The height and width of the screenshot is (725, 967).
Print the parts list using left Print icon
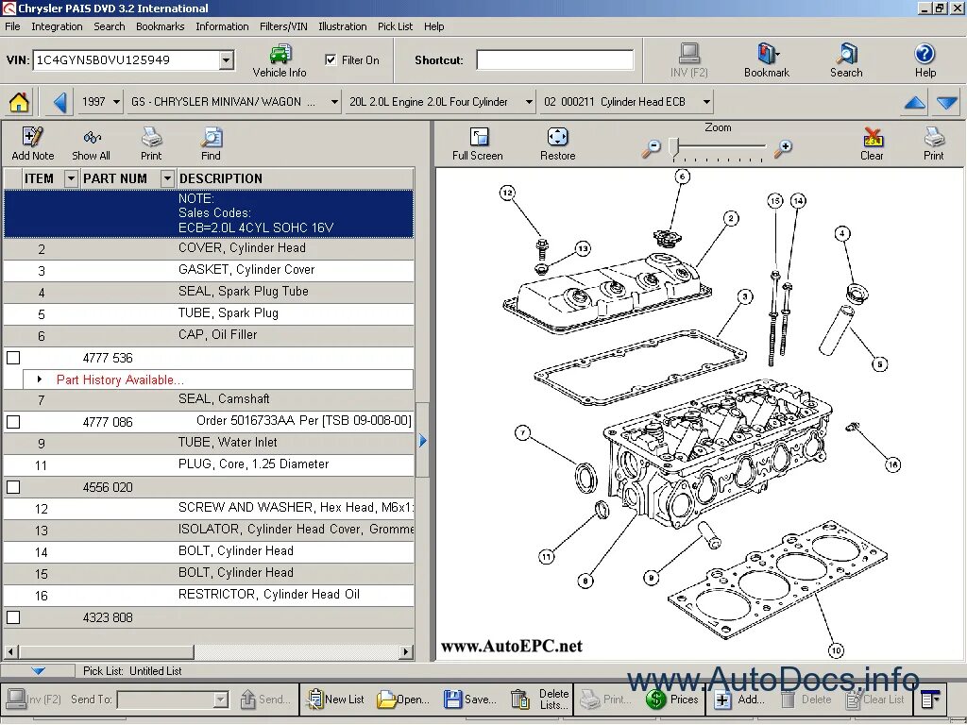[x=151, y=143]
